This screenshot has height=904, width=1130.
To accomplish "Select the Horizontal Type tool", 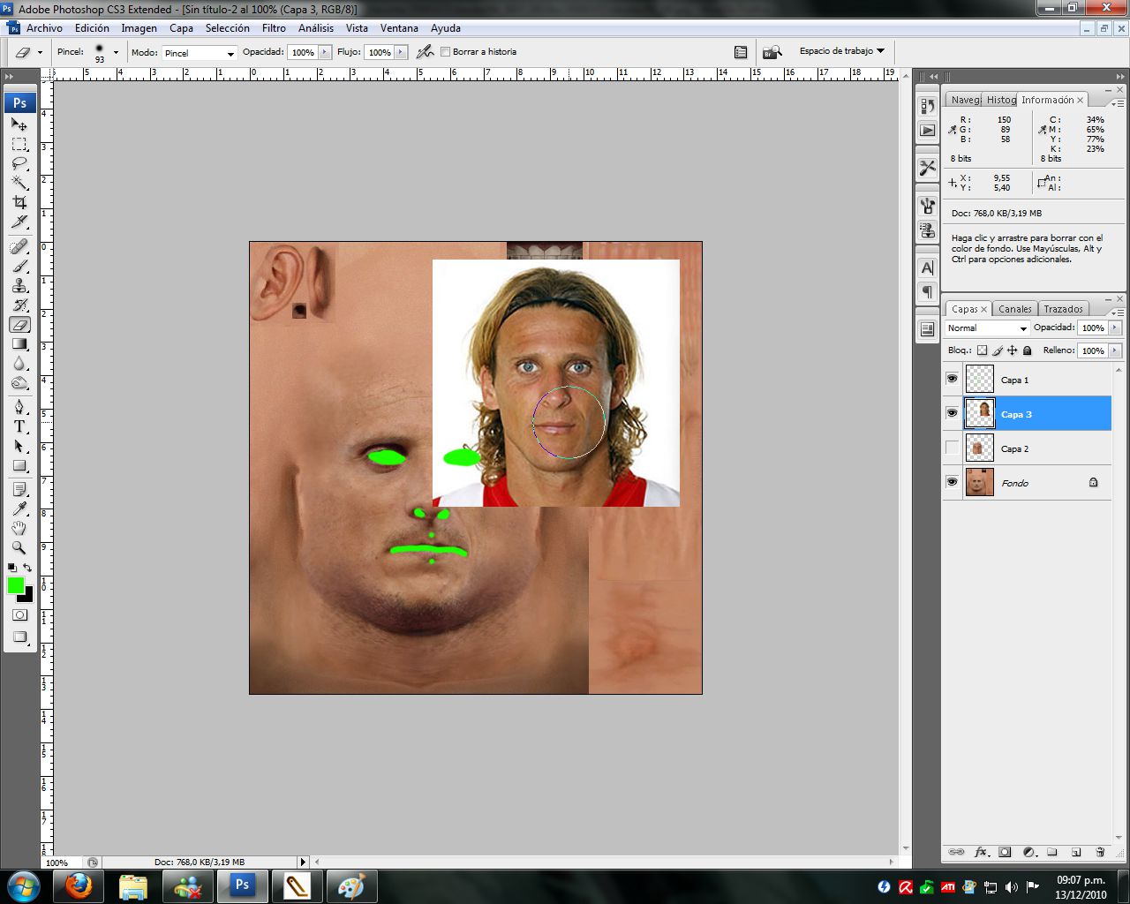I will (19, 426).
